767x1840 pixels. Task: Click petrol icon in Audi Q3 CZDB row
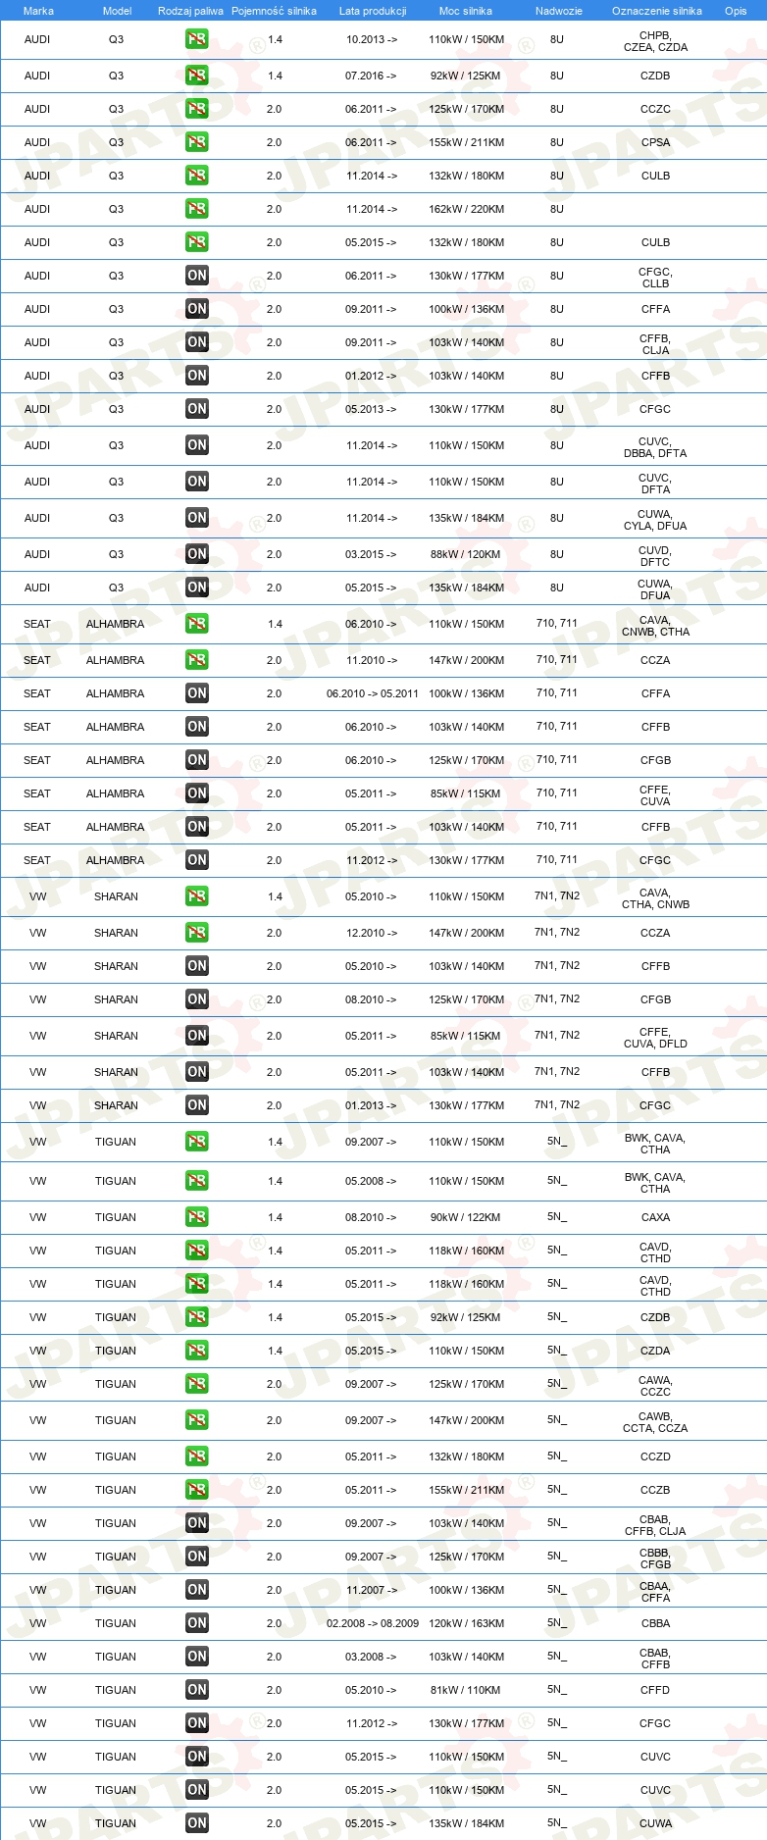tap(197, 76)
